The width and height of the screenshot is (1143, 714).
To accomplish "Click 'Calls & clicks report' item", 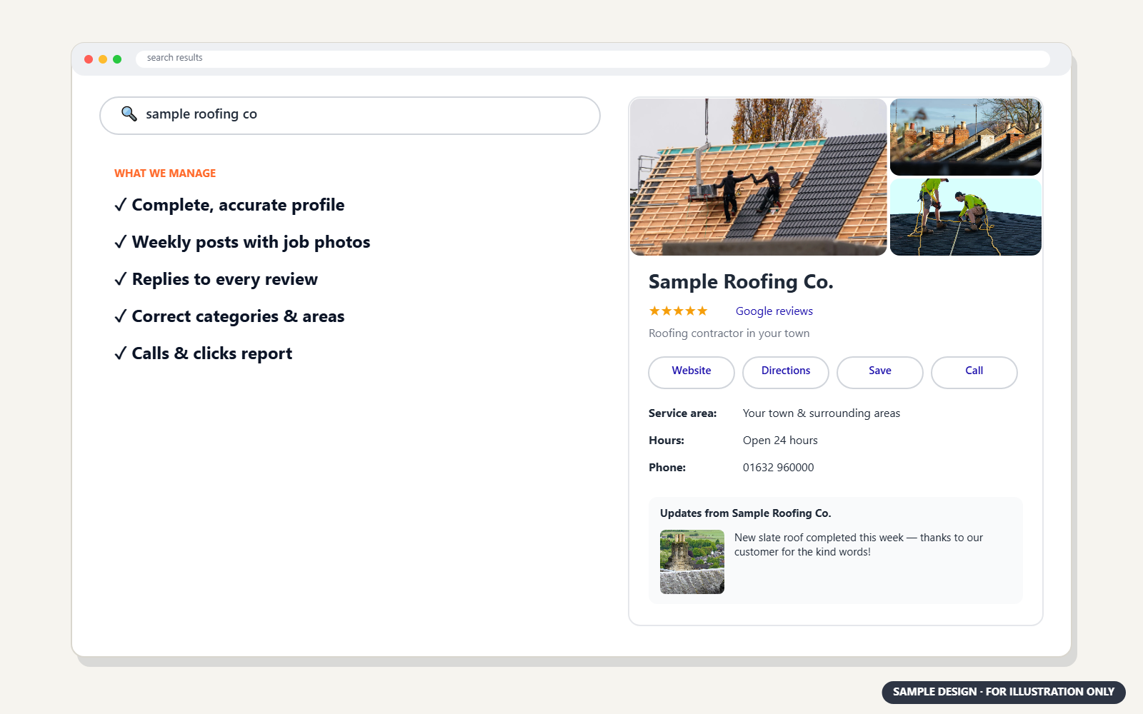I will (204, 354).
